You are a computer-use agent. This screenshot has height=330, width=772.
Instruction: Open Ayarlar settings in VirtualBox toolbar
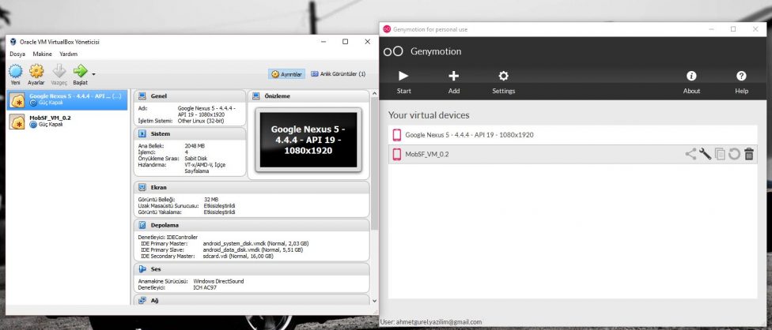[x=36, y=73]
